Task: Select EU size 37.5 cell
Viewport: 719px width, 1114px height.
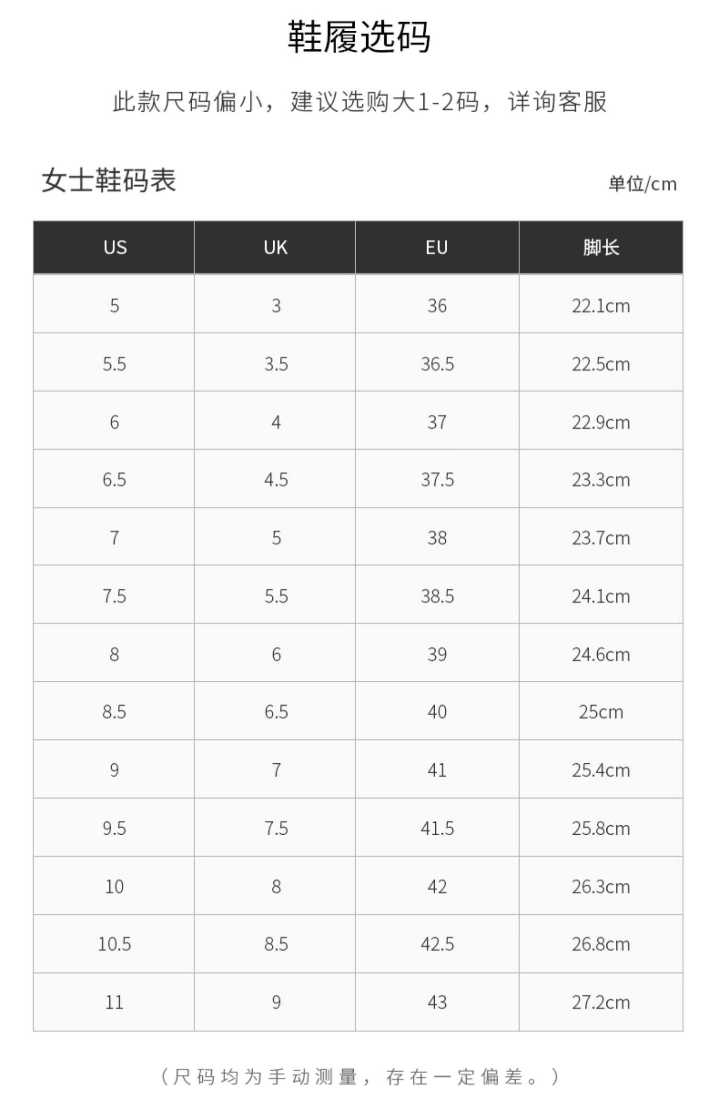Action: pyautogui.click(x=437, y=480)
